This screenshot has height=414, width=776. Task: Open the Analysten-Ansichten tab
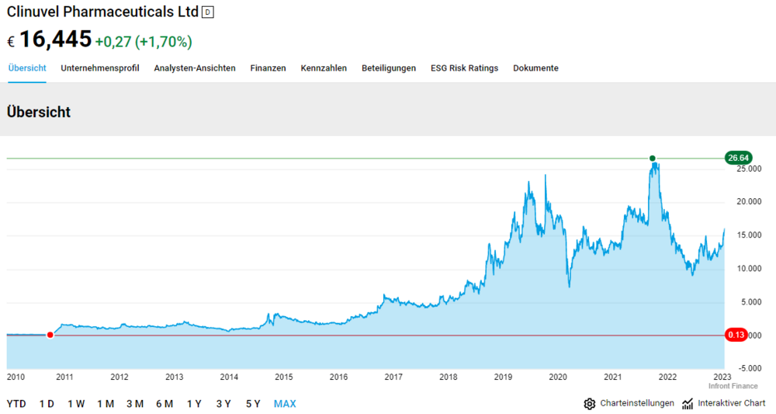click(195, 68)
